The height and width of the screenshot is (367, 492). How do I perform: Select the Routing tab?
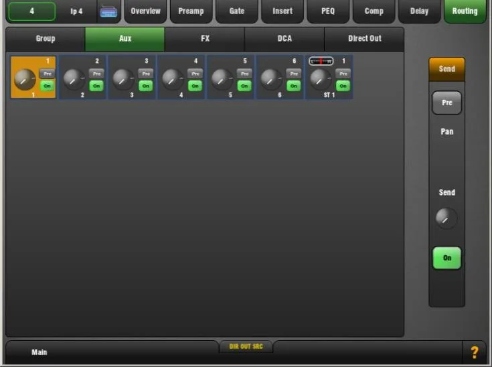(465, 11)
